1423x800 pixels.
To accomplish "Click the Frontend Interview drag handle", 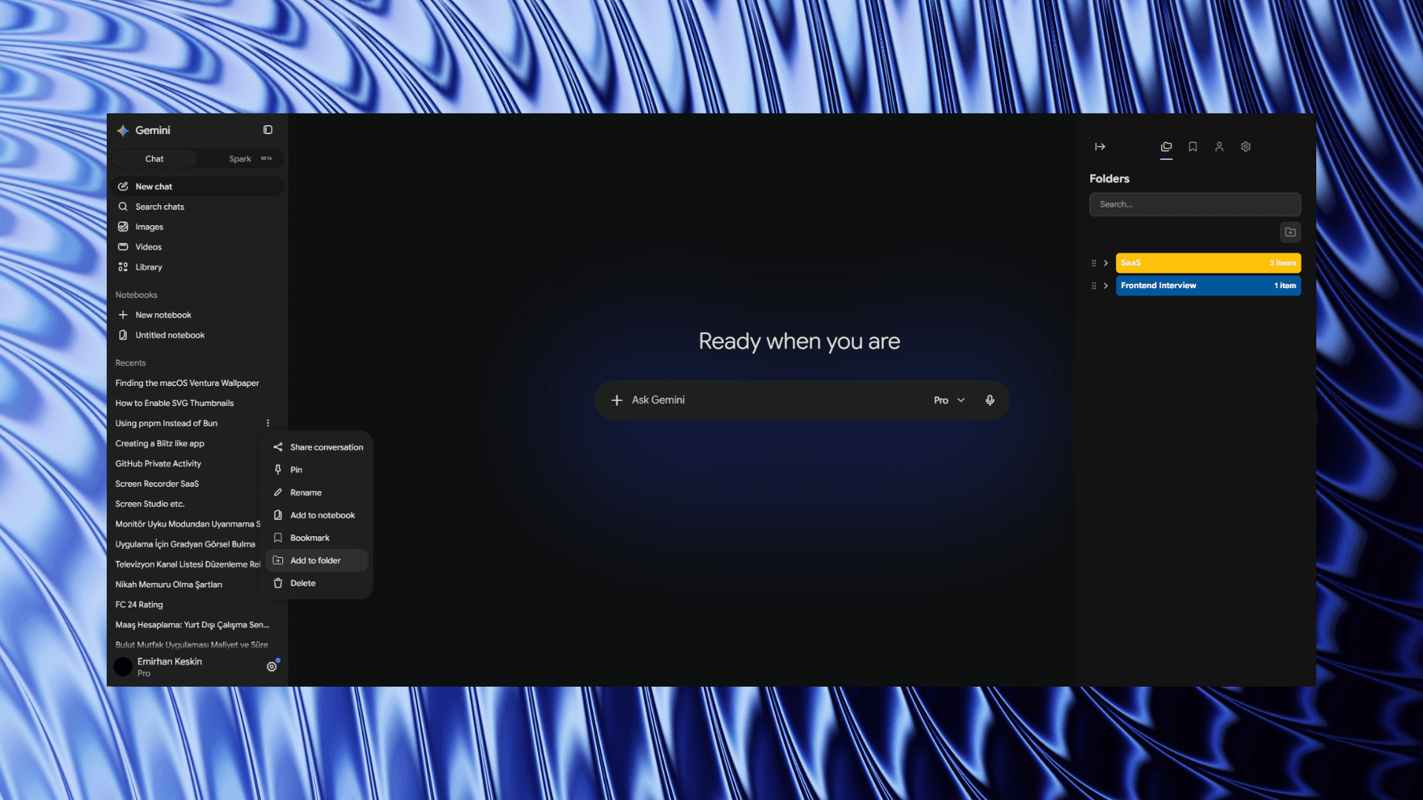I will click(x=1093, y=286).
